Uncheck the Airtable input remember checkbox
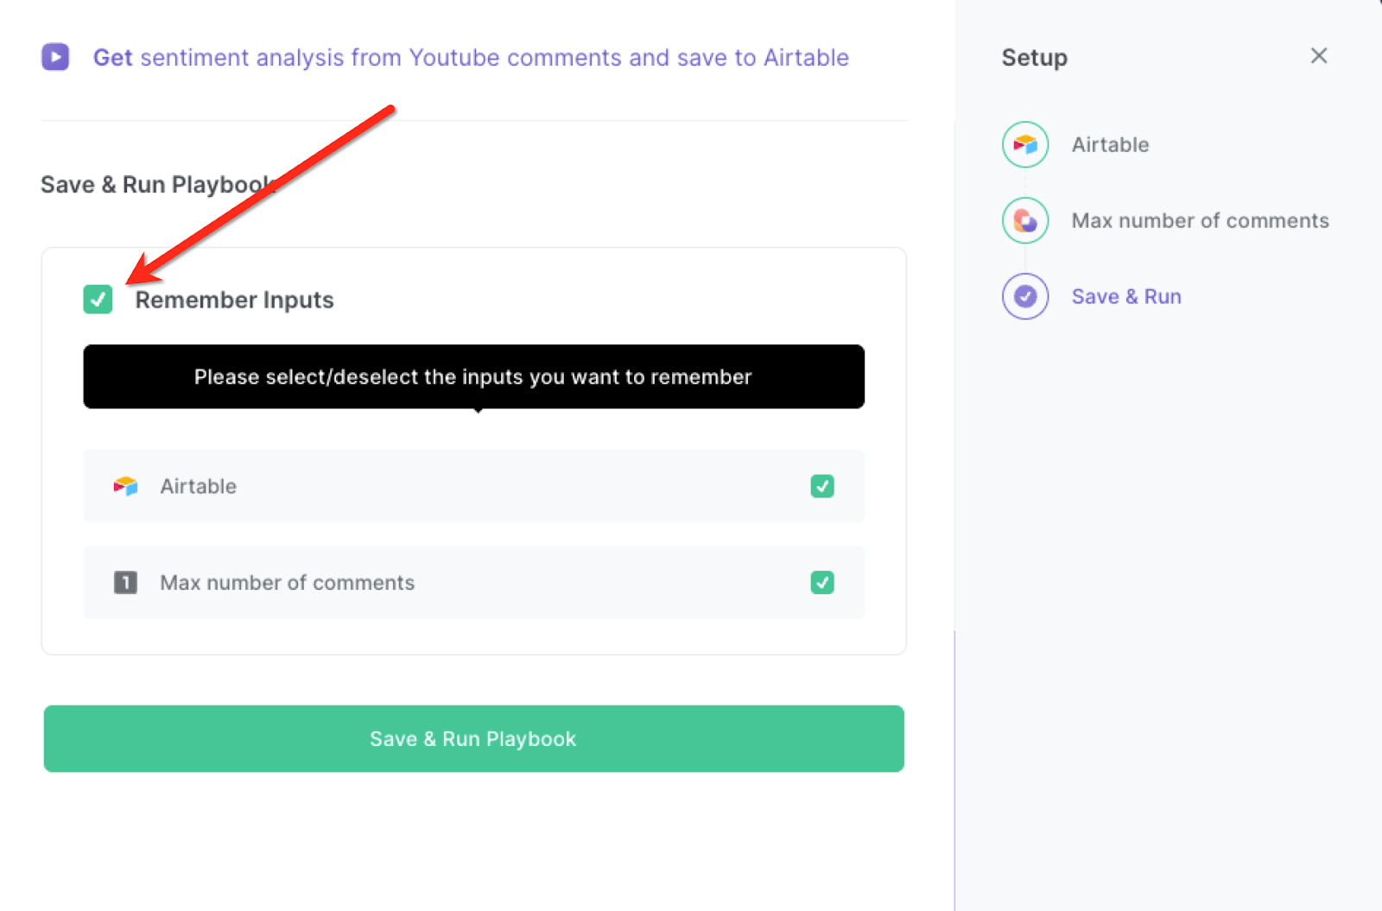 click(x=822, y=486)
